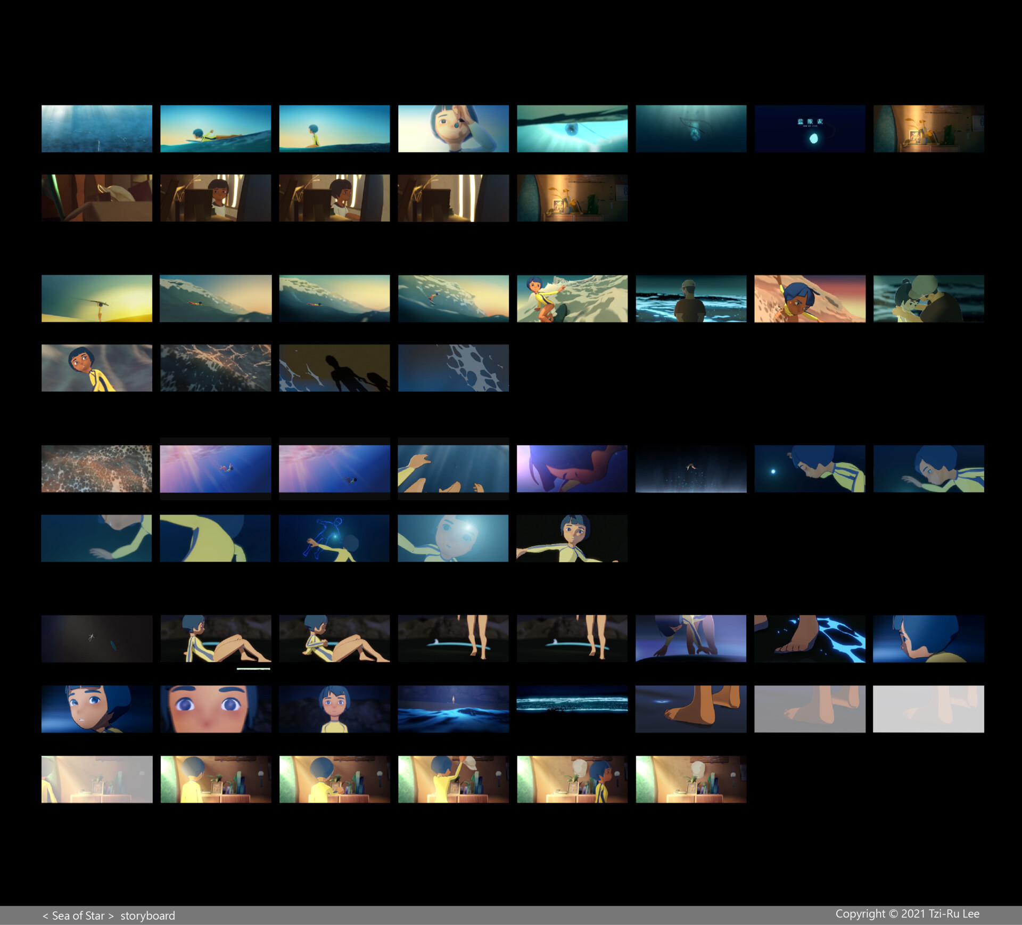
Task: Click the surfboard silhouette at sunset frame
Action: [96, 298]
